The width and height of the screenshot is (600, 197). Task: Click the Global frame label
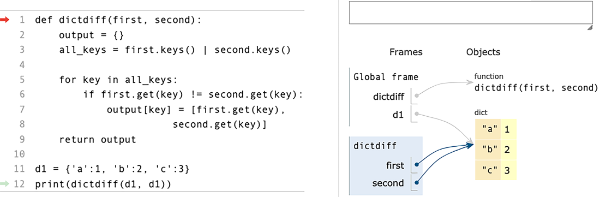(x=386, y=77)
